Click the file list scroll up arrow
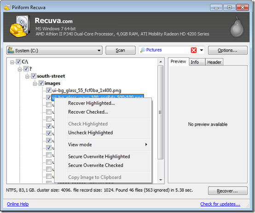The image size is (255, 213). [161, 62]
